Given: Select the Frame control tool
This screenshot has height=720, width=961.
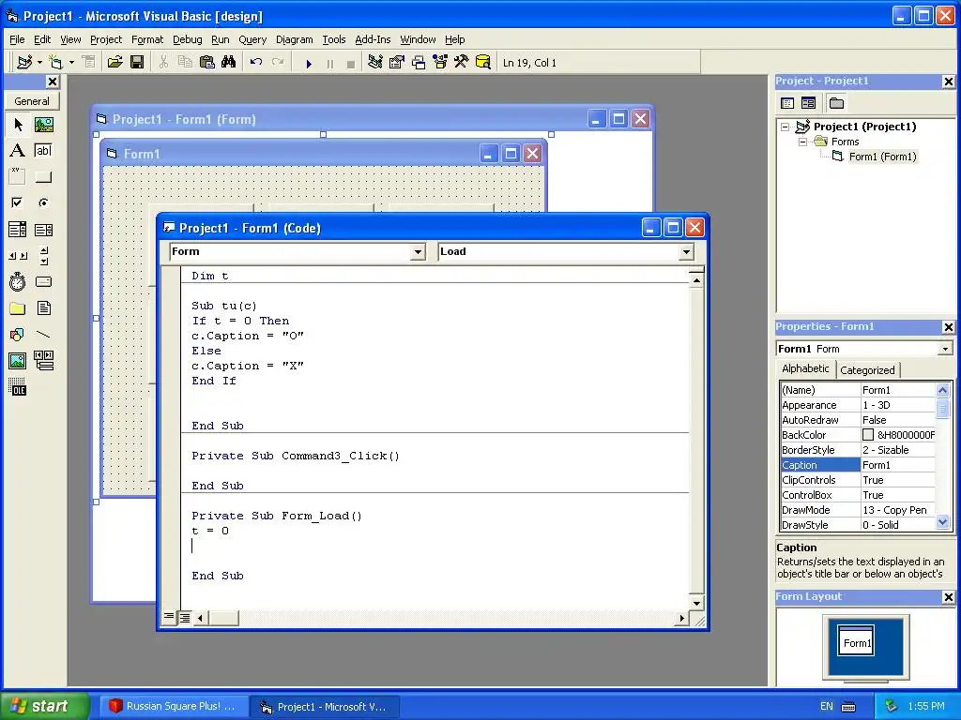Looking at the screenshot, I should 18,177.
